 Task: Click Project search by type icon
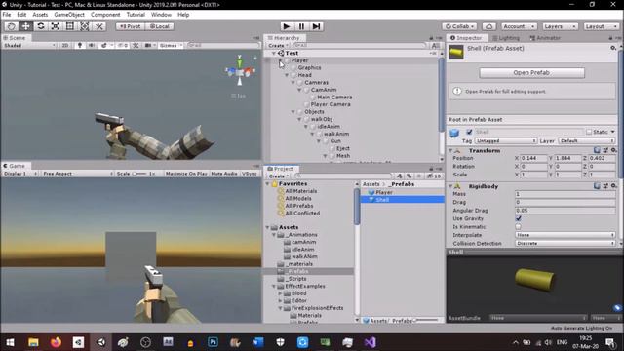[x=399, y=175]
